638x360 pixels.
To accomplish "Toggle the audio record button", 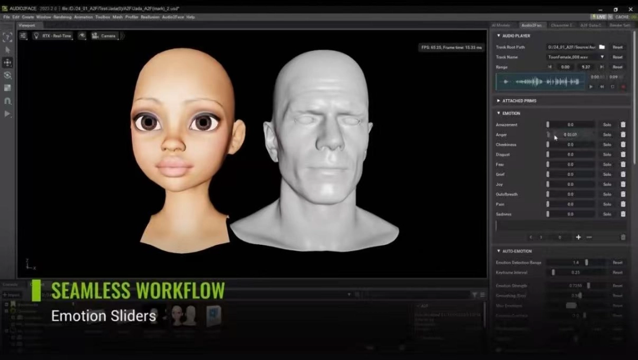I will 623,87.
